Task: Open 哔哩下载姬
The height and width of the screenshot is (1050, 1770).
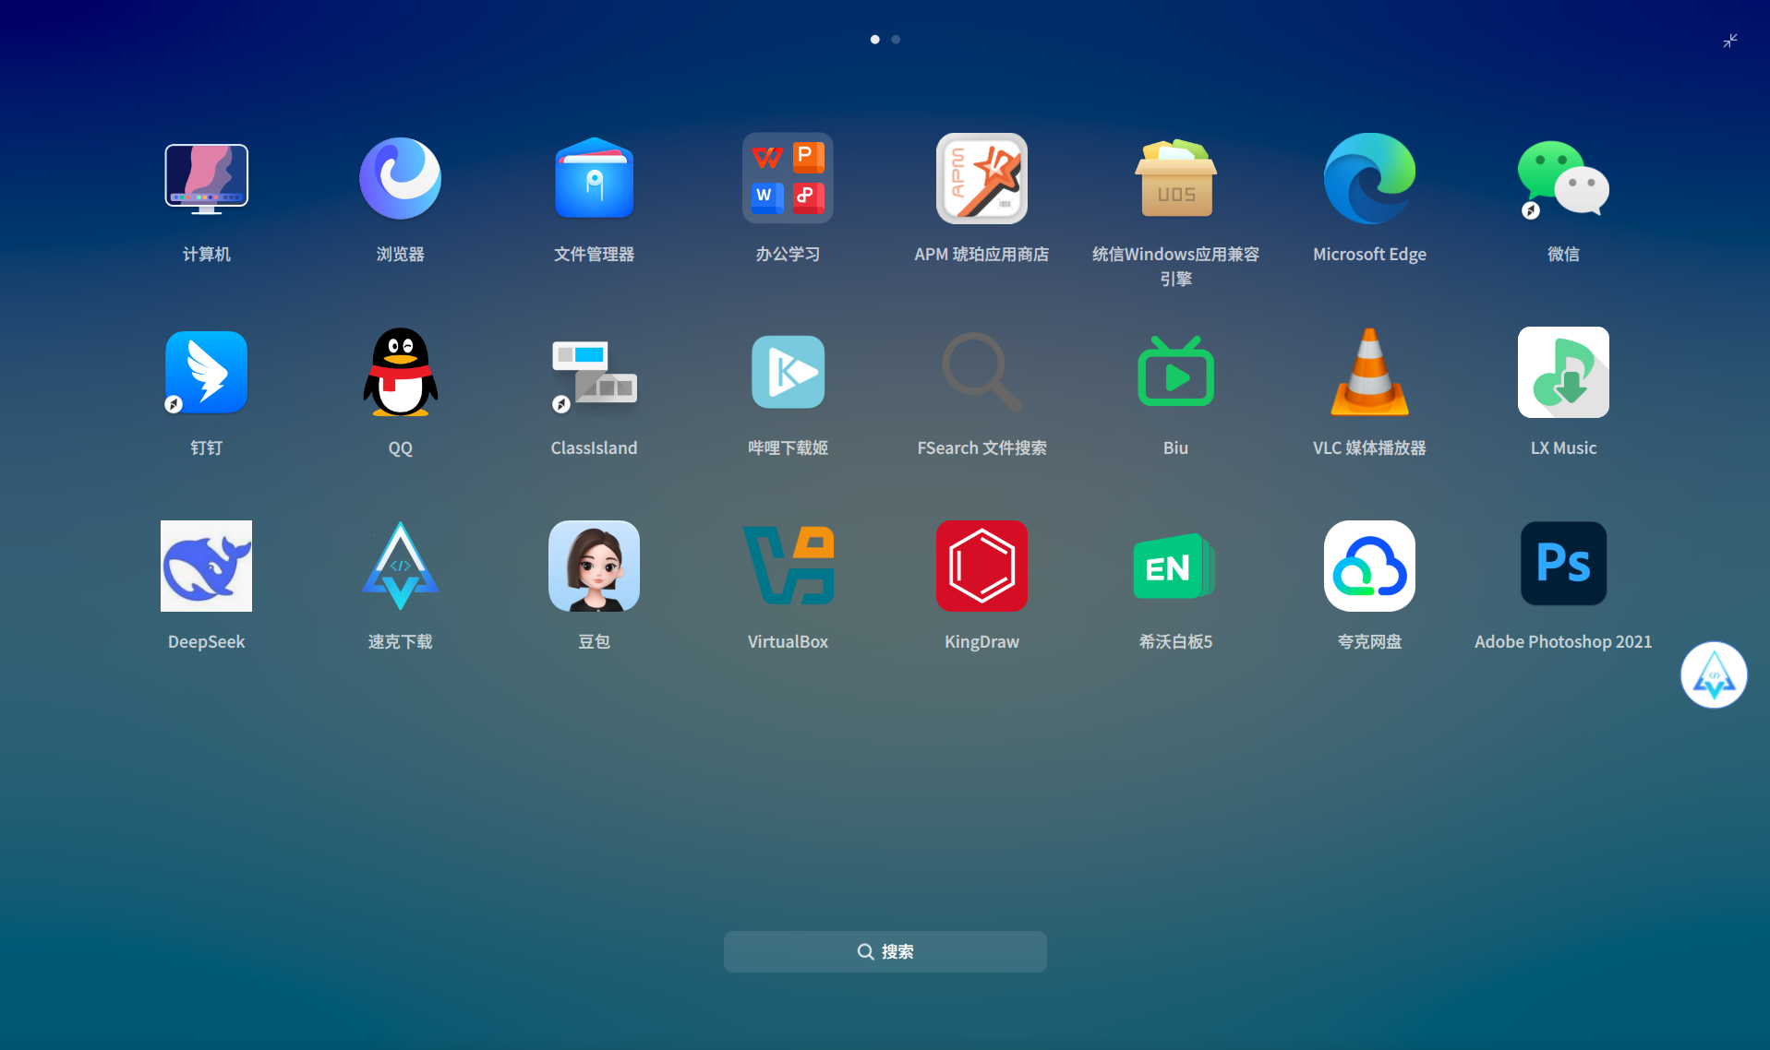Action: tap(788, 372)
